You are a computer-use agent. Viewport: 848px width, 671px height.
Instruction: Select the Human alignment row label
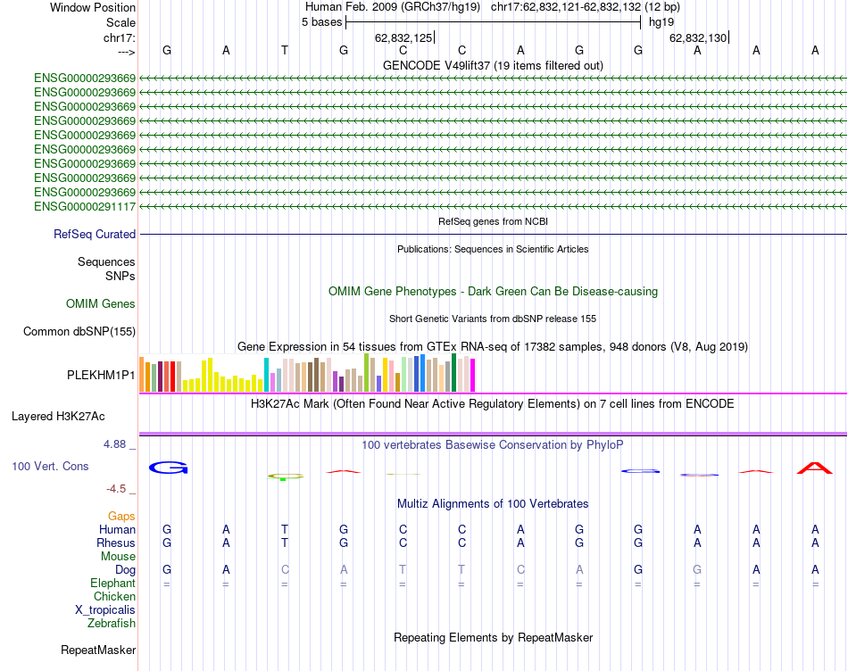click(117, 529)
